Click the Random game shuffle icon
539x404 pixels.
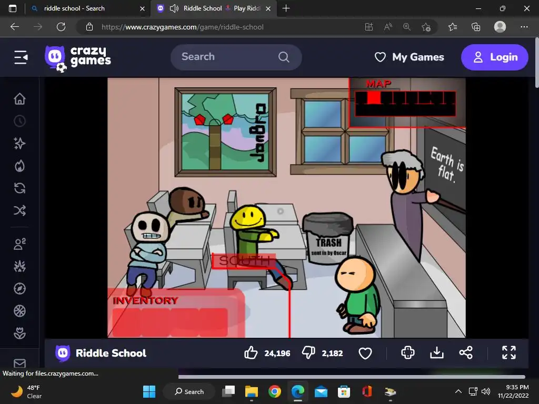click(x=19, y=210)
